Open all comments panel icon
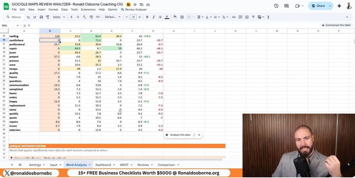Image resolution: width=355 pixels, height=178 pixels. [286, 6]
